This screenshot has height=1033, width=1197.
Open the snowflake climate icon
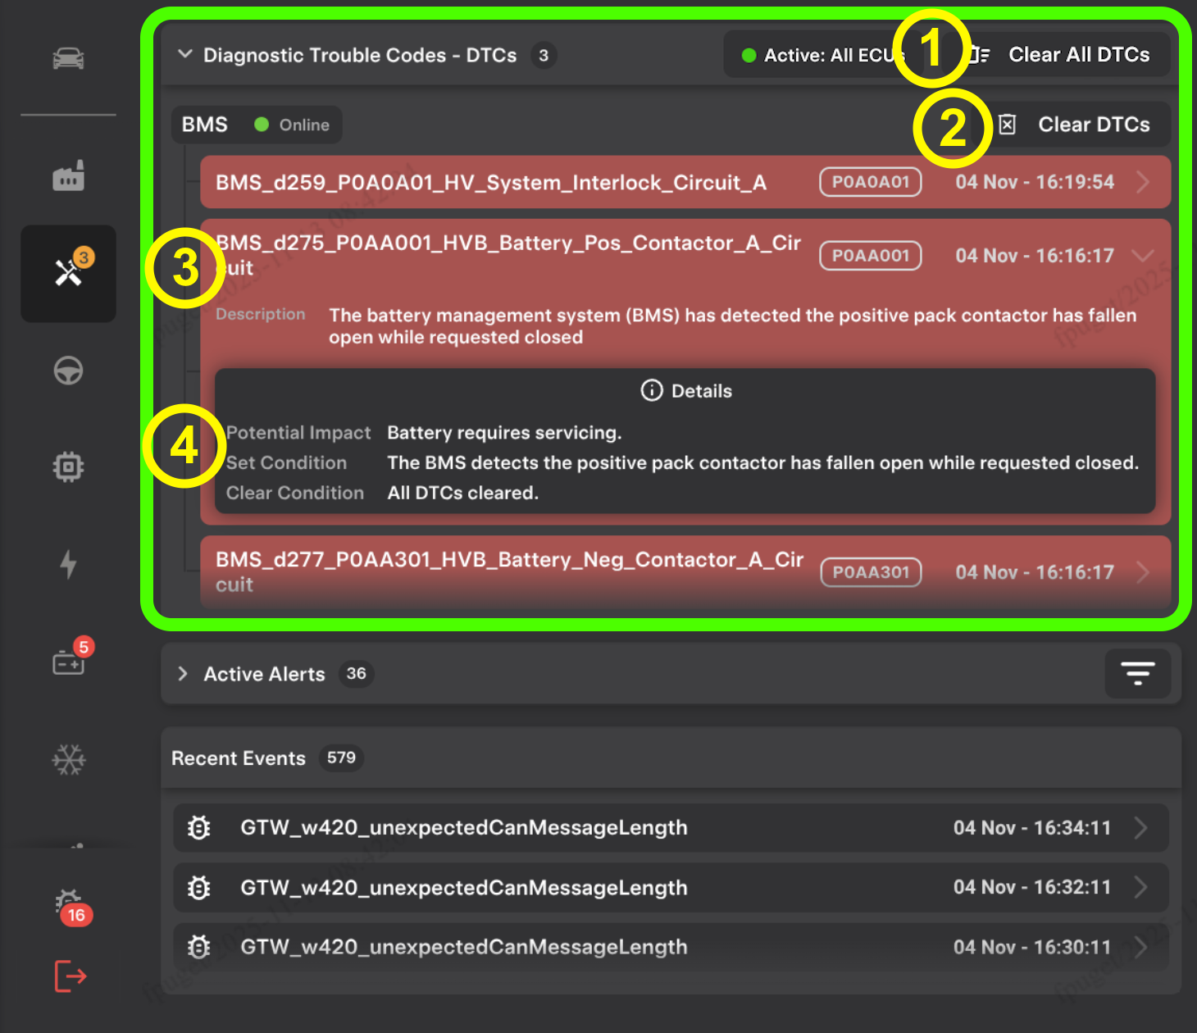(68, 759)
